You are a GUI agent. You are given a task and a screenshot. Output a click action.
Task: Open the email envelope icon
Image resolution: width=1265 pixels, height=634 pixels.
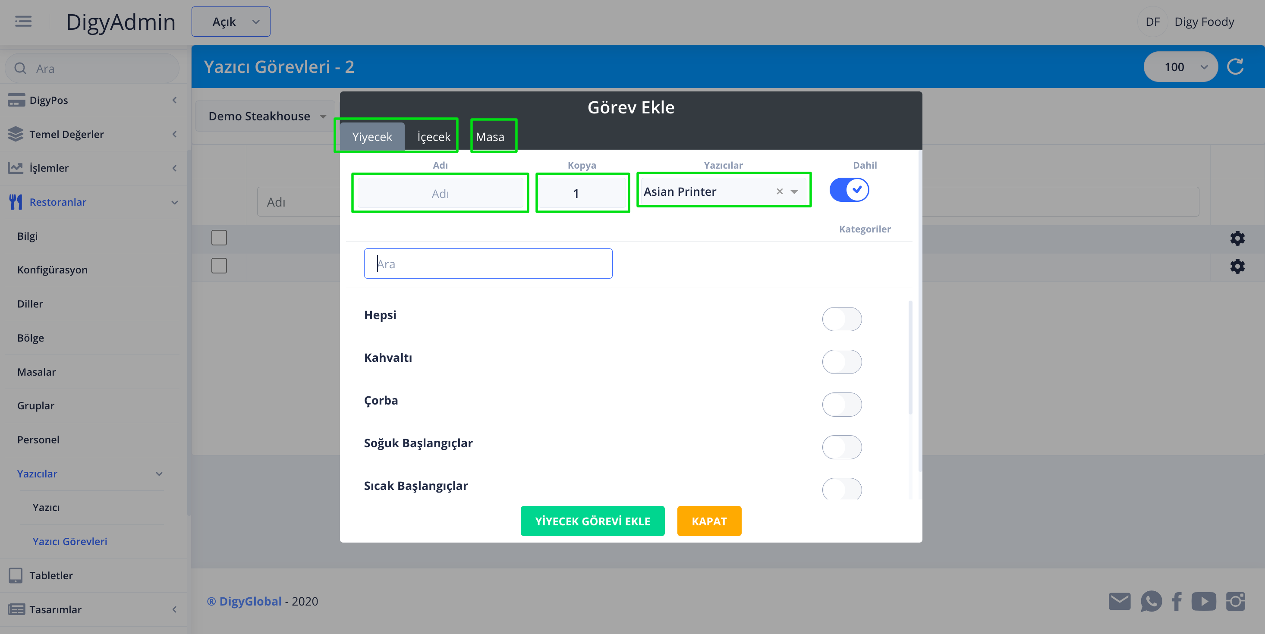click(x=1119, y=601)
